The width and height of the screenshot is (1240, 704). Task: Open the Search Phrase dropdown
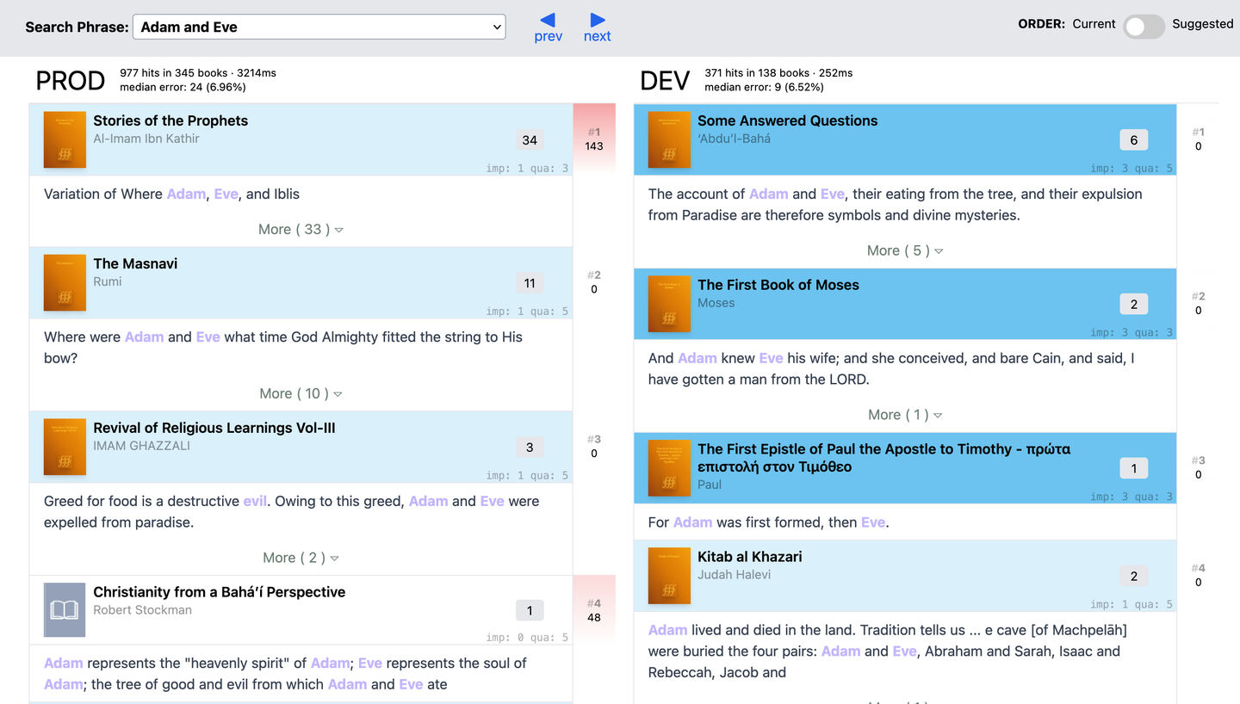[x=319, y=27]
